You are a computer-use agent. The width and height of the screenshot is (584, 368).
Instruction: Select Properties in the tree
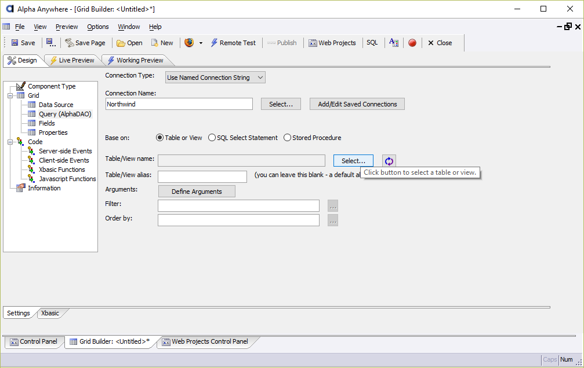pyautogui.click(x=53, y=133)
